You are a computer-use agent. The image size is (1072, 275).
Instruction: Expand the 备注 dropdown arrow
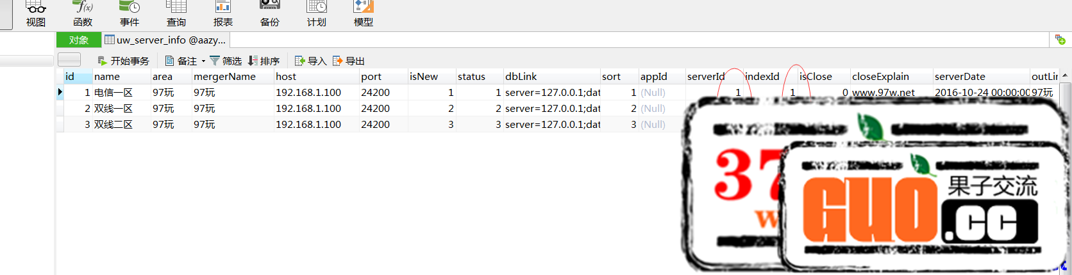point(204,61)
